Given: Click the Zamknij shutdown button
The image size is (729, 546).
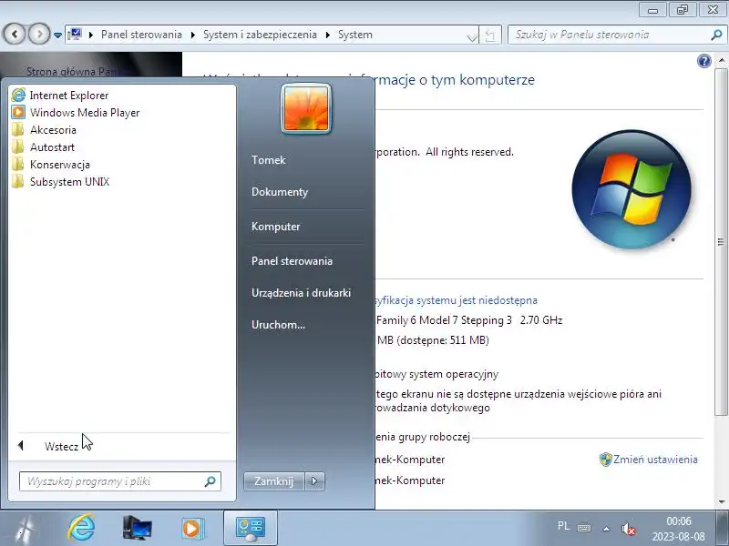Looking at the screenshot, I should [274, 481].
